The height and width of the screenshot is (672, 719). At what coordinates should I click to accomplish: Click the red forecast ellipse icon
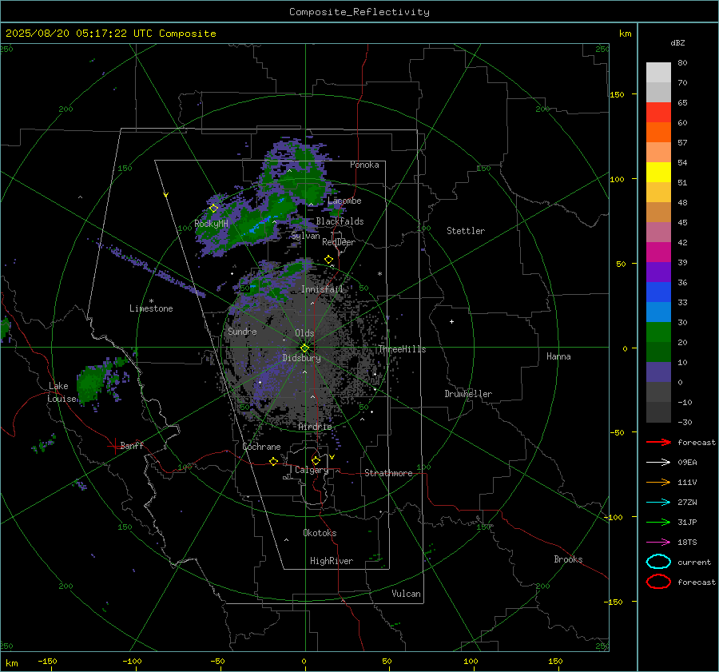[658, 582]
